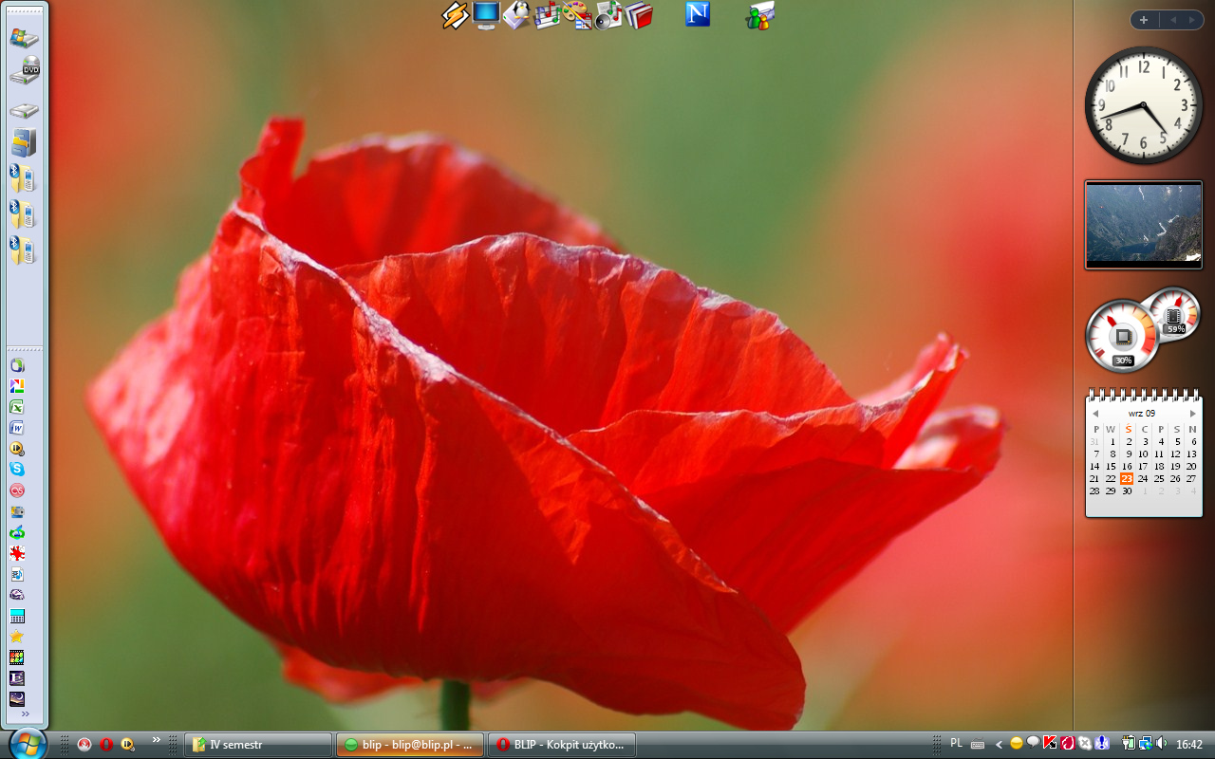1215x759 pixels.
Task: Launch Excel from the left quick launch bar
Action: [17, 406]
